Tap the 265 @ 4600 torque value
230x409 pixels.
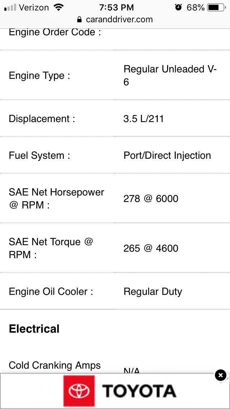pos(151,248)
